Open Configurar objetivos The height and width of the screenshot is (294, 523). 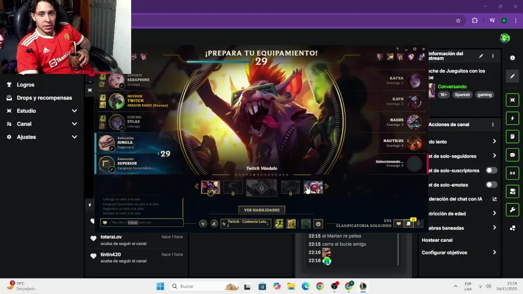[x=444, y=252]
